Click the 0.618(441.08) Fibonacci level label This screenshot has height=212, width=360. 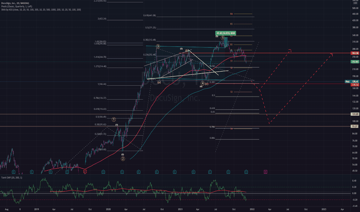[149, 15]
